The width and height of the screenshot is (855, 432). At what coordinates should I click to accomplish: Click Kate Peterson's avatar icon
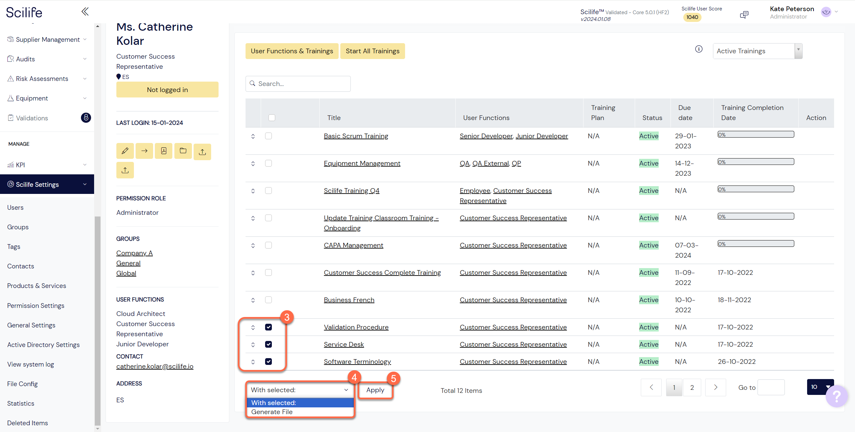826,12
